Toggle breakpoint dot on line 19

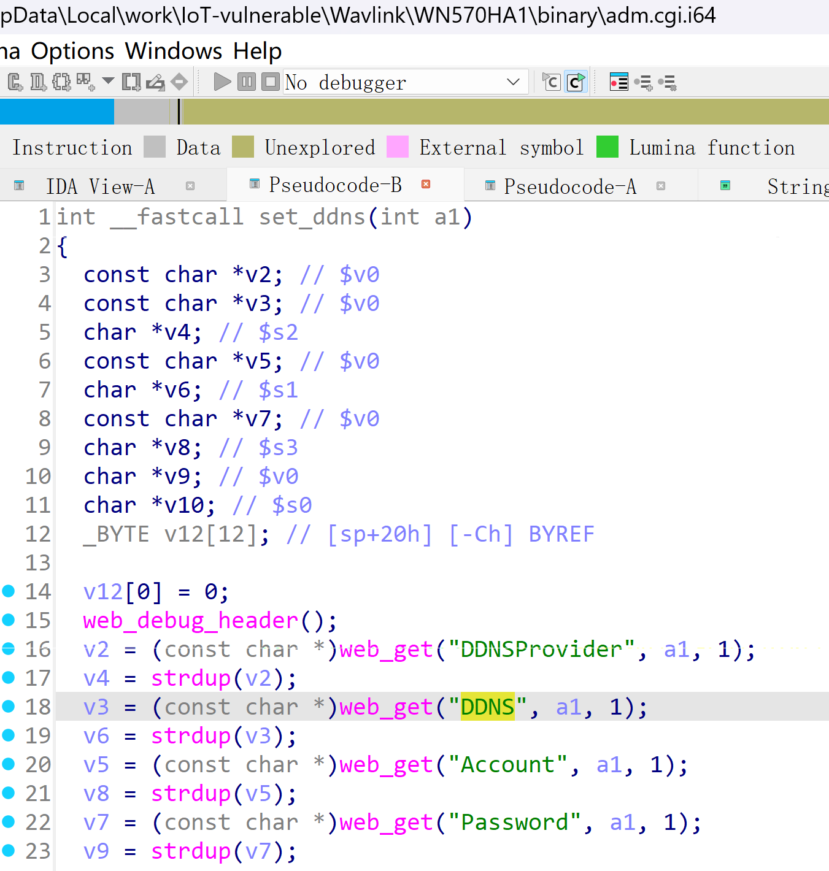(x=9, y=735)
